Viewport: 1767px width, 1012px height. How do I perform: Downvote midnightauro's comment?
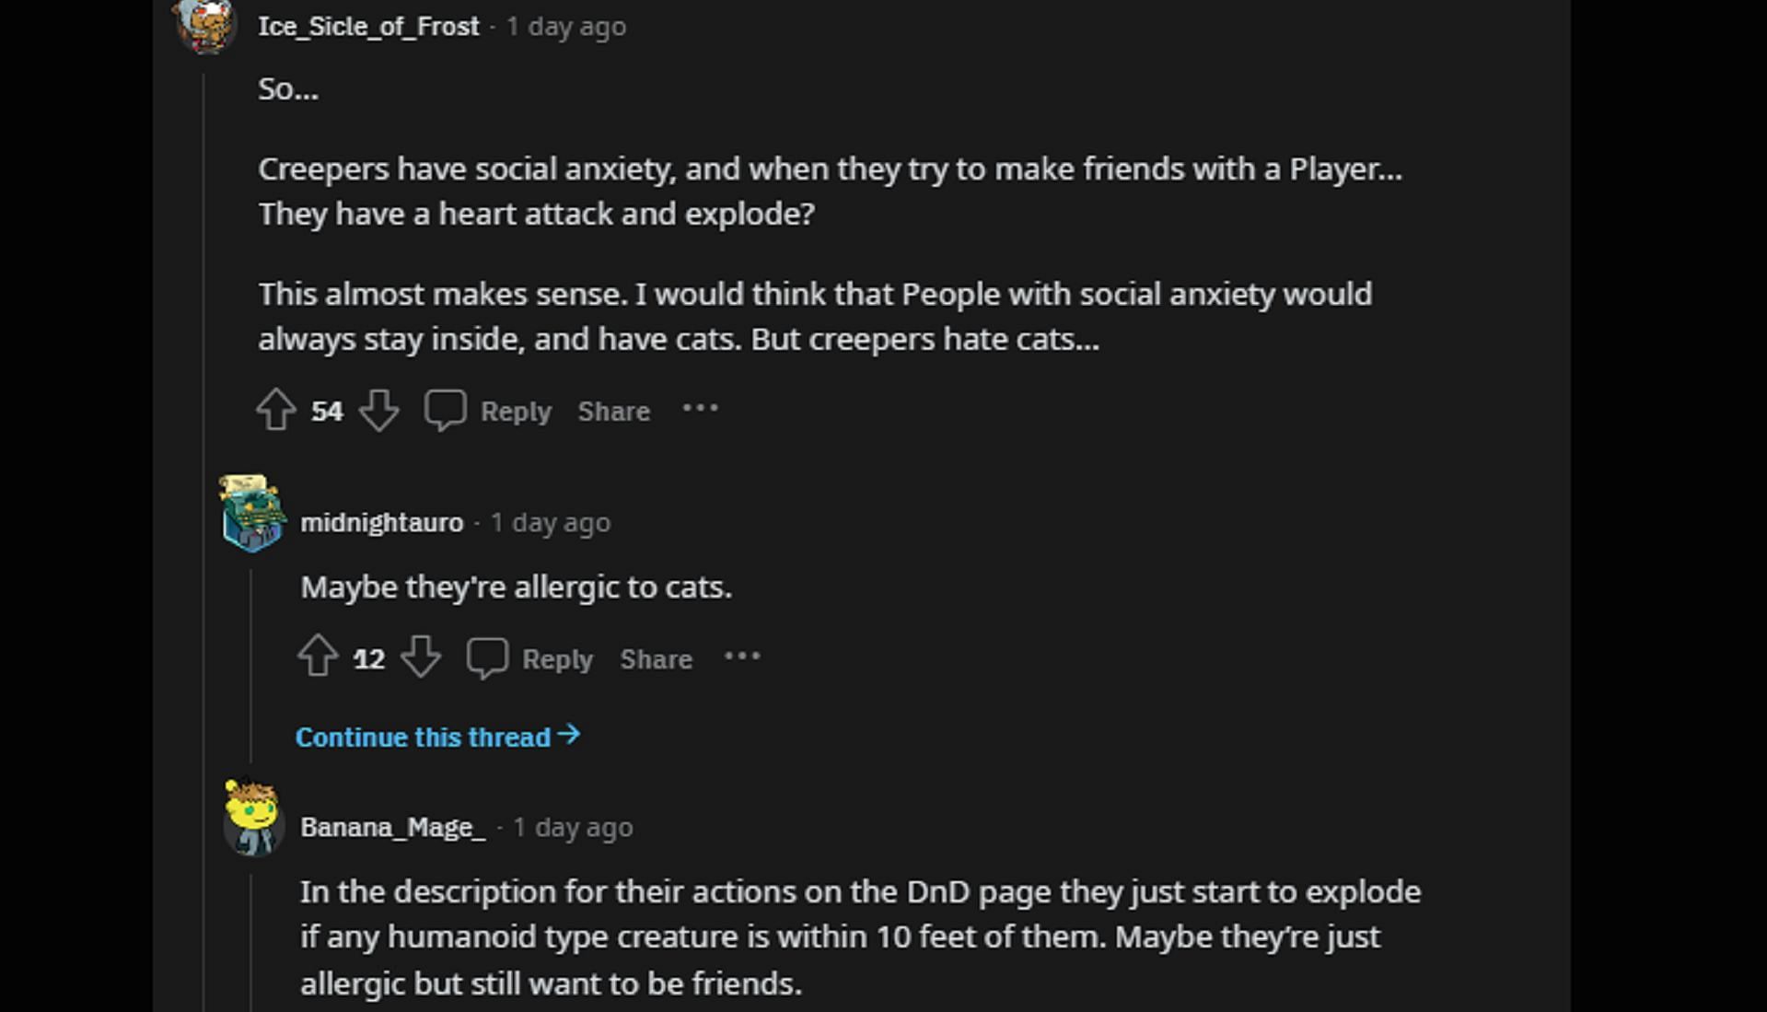421,657
